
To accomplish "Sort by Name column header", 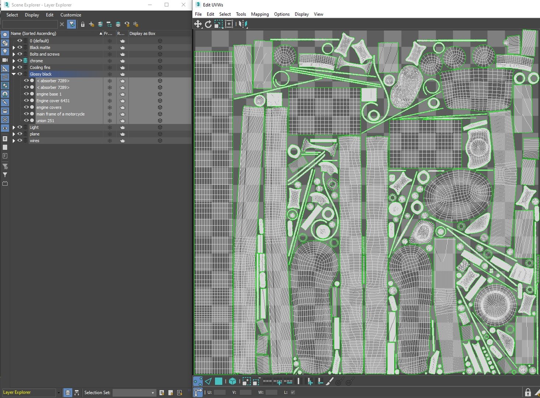I will point(56,34).
